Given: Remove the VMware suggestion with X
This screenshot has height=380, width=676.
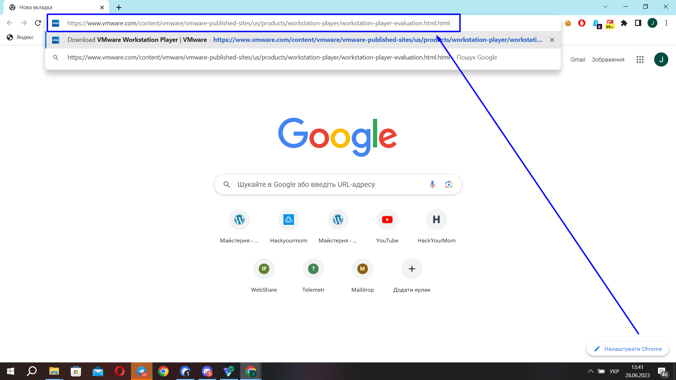Looking at the screenshot, I should (x=552, y=40).
